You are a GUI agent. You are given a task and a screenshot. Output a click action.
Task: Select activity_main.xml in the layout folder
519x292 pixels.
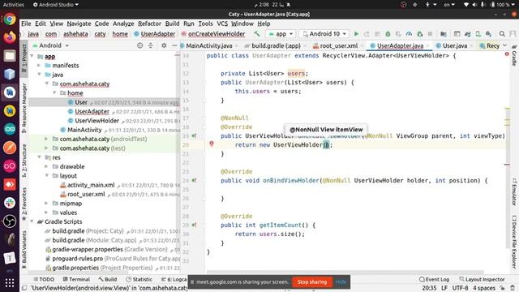coord(91,185)
